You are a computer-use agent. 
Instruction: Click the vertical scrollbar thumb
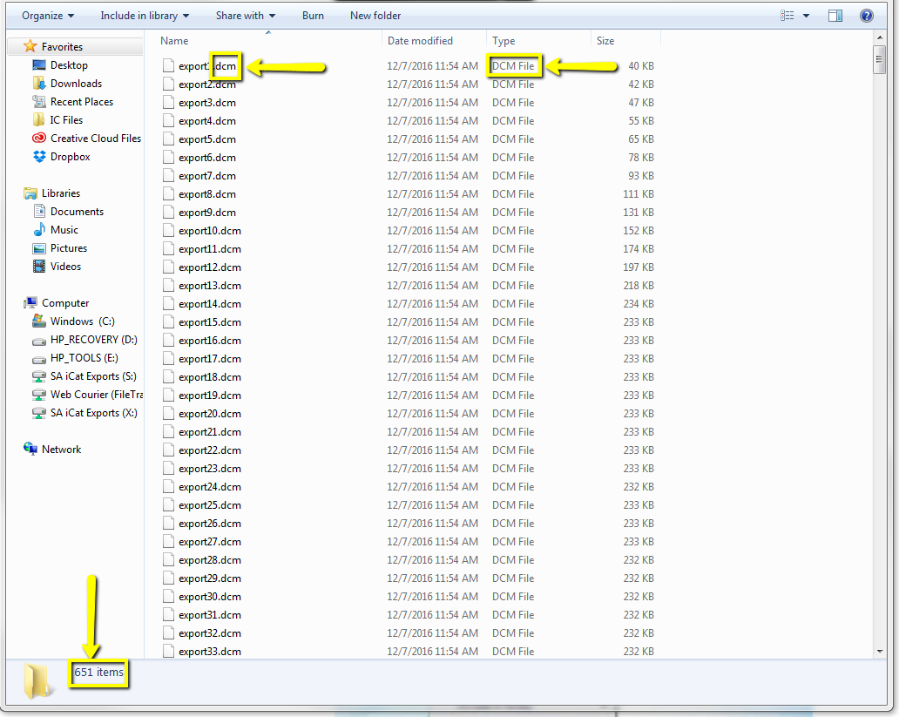[880, 59]
